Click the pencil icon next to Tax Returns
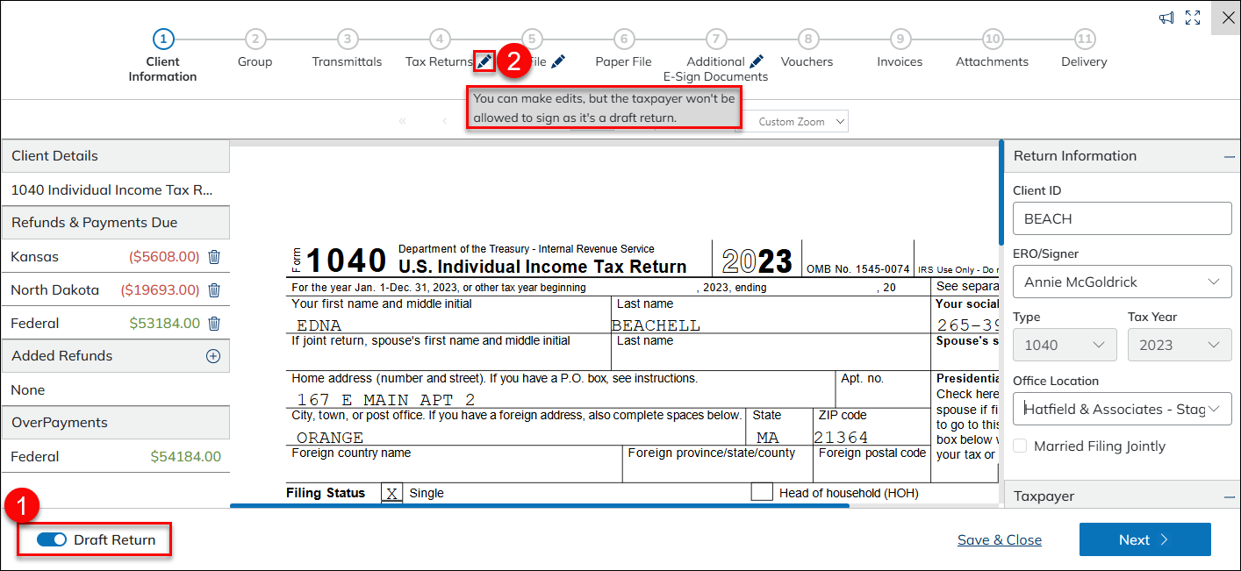This screenshot has width=1241, height=571. [484, 61]
